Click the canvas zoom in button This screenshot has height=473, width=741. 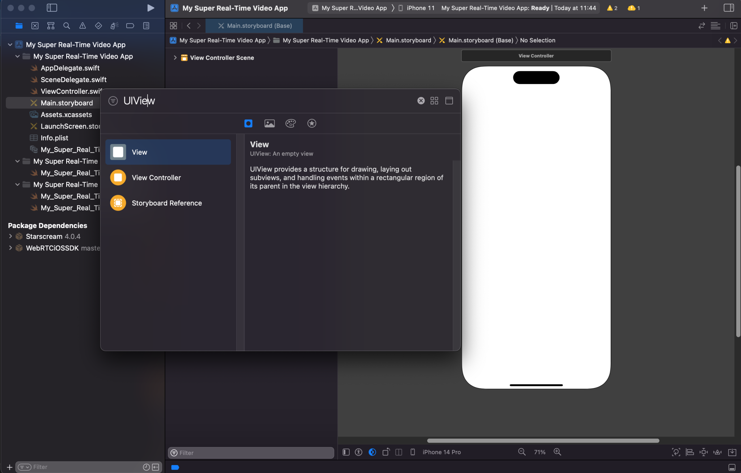click(x=557, y=452)
